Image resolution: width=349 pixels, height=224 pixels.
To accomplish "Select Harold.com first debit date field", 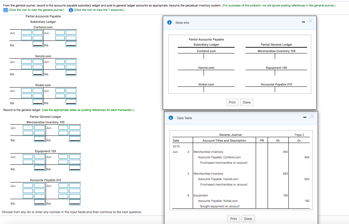I will pos(26,61).
